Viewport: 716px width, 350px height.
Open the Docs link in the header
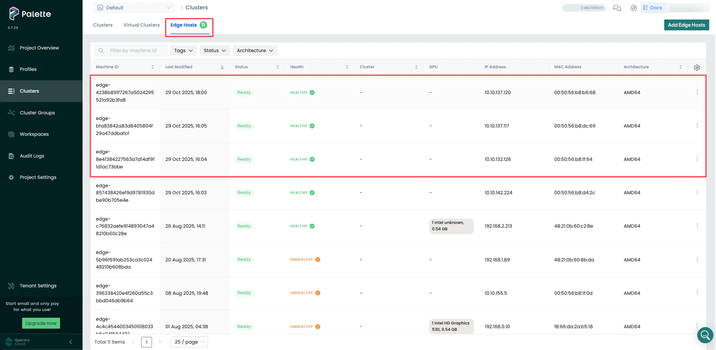tap(653, 8)
